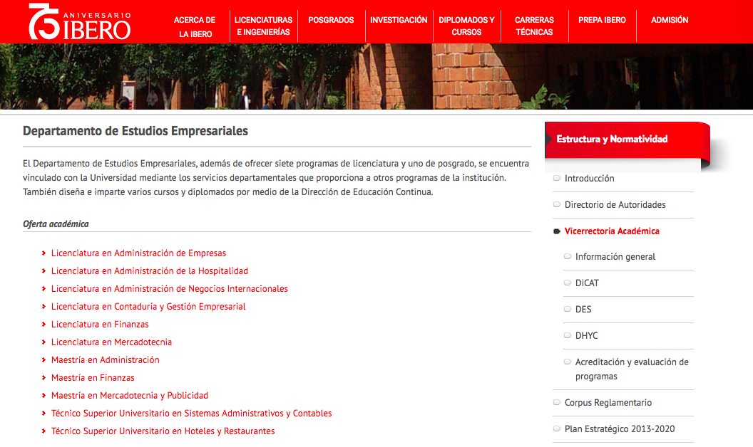Open Licenciatura en Mercadotecnia link
The width and height of the screenshot is (753, 447).
[111, 342]
